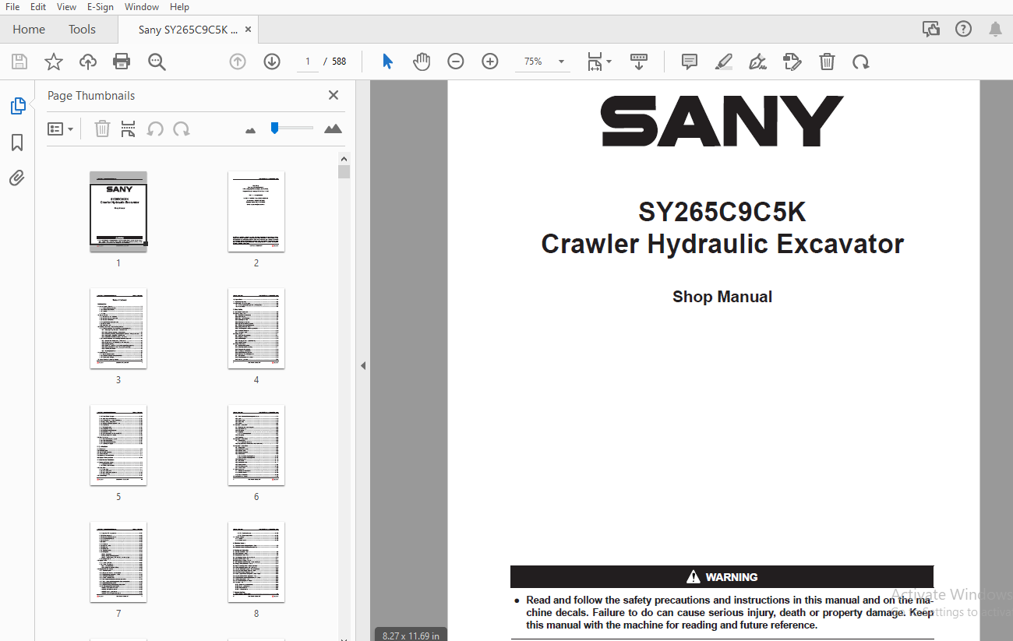The width and height of the screenshot is (1013, 641).
Task: Switch to the Tools tab
Action: pos(82,30)
